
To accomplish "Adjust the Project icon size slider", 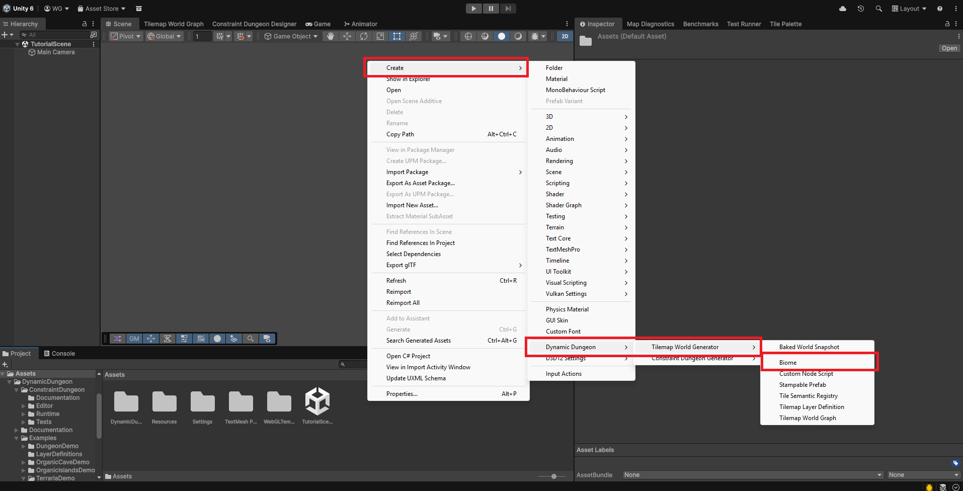I will click(553, 476).
